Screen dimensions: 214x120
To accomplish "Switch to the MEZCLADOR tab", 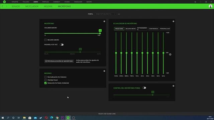I will [x=32, y=6].
